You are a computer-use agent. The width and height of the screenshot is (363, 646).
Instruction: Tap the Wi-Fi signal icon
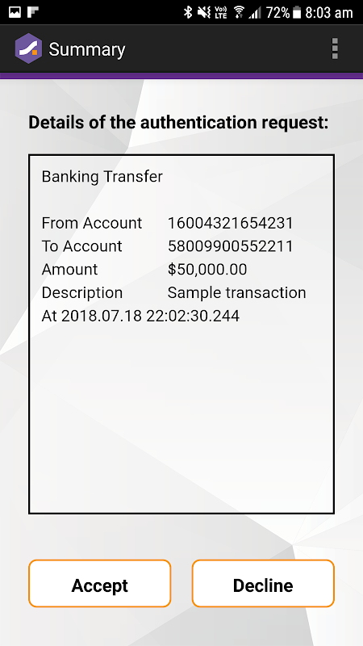point(239,12)
